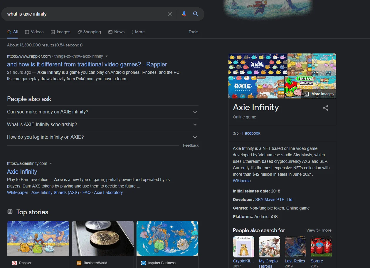
Task: Expand 'How do you log into infinity on AXIE?'
Action: 103,137
